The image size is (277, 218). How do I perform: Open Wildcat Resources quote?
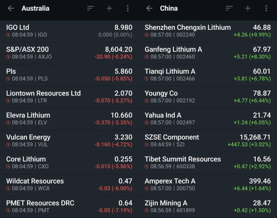click(69, 185)
